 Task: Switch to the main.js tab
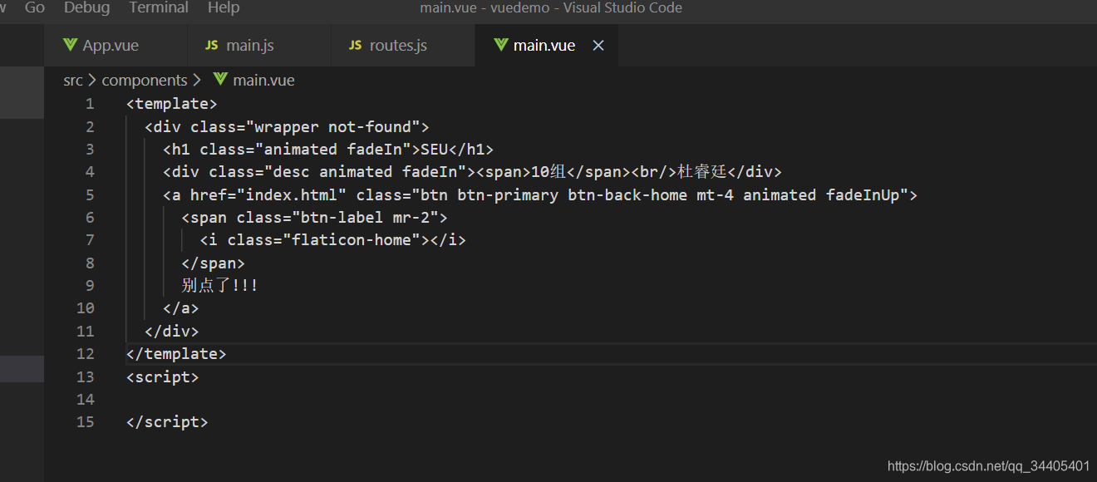(x=259, y=45)
